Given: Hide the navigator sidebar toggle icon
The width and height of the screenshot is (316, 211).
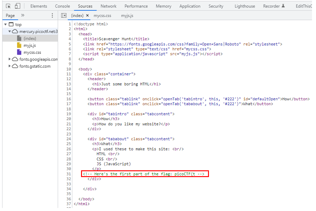Looking at the screenshot, I should pyautogui.click(x=64, y=16).
